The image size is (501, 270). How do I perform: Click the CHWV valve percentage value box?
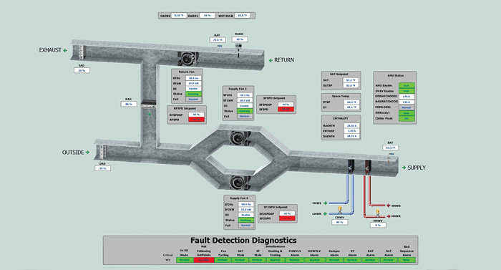[x=340, y=222]
